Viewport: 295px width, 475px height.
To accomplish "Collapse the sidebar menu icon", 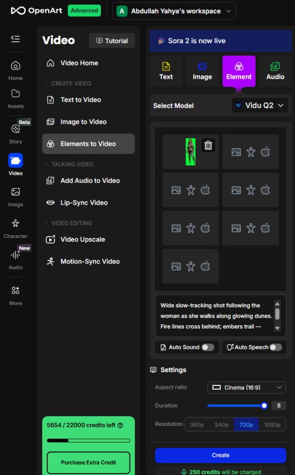I will tap(15, 39).
